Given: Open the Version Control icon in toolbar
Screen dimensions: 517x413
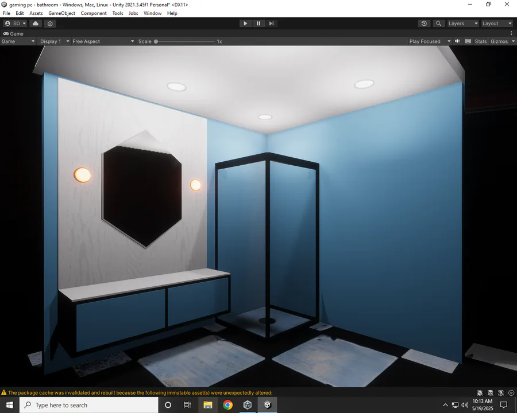Looking at the screenshot, I should pyautogui.click(x=50, y=24).
